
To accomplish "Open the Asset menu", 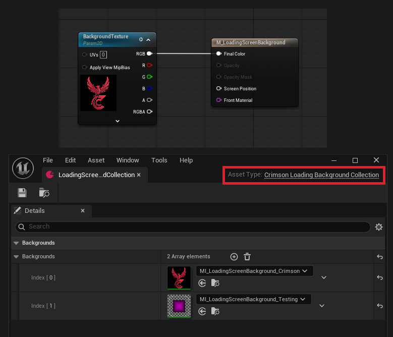I will pos(96,160).
